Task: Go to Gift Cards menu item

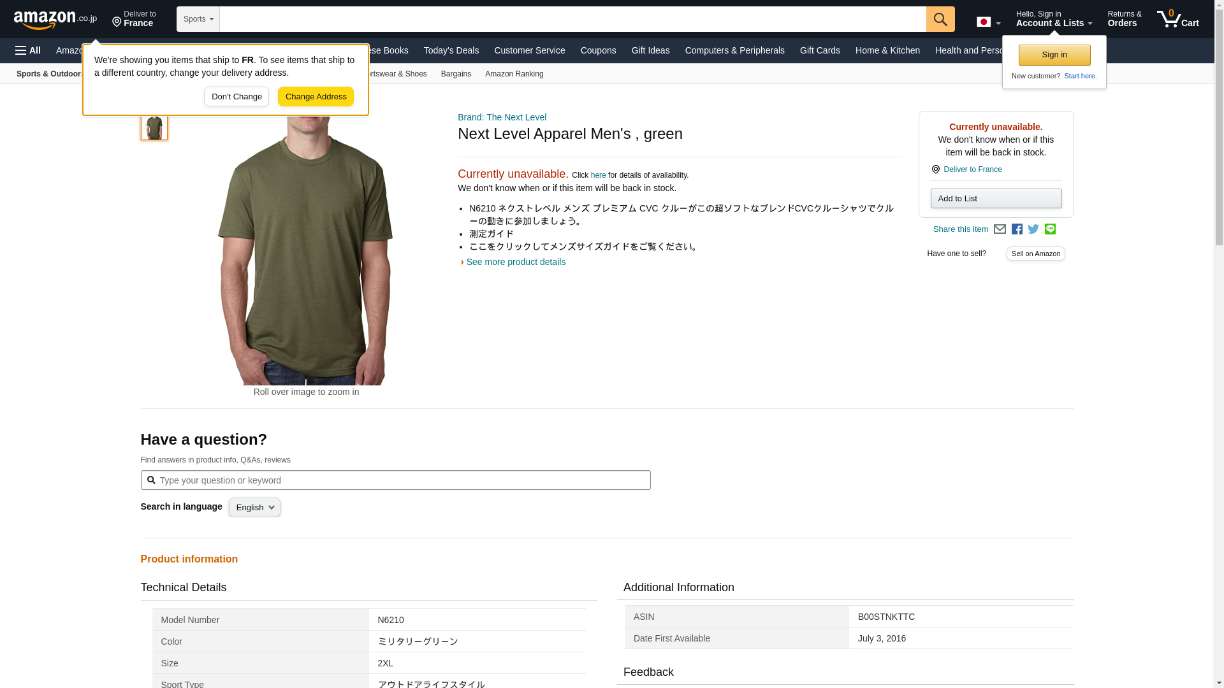Action: pos(820,50)
